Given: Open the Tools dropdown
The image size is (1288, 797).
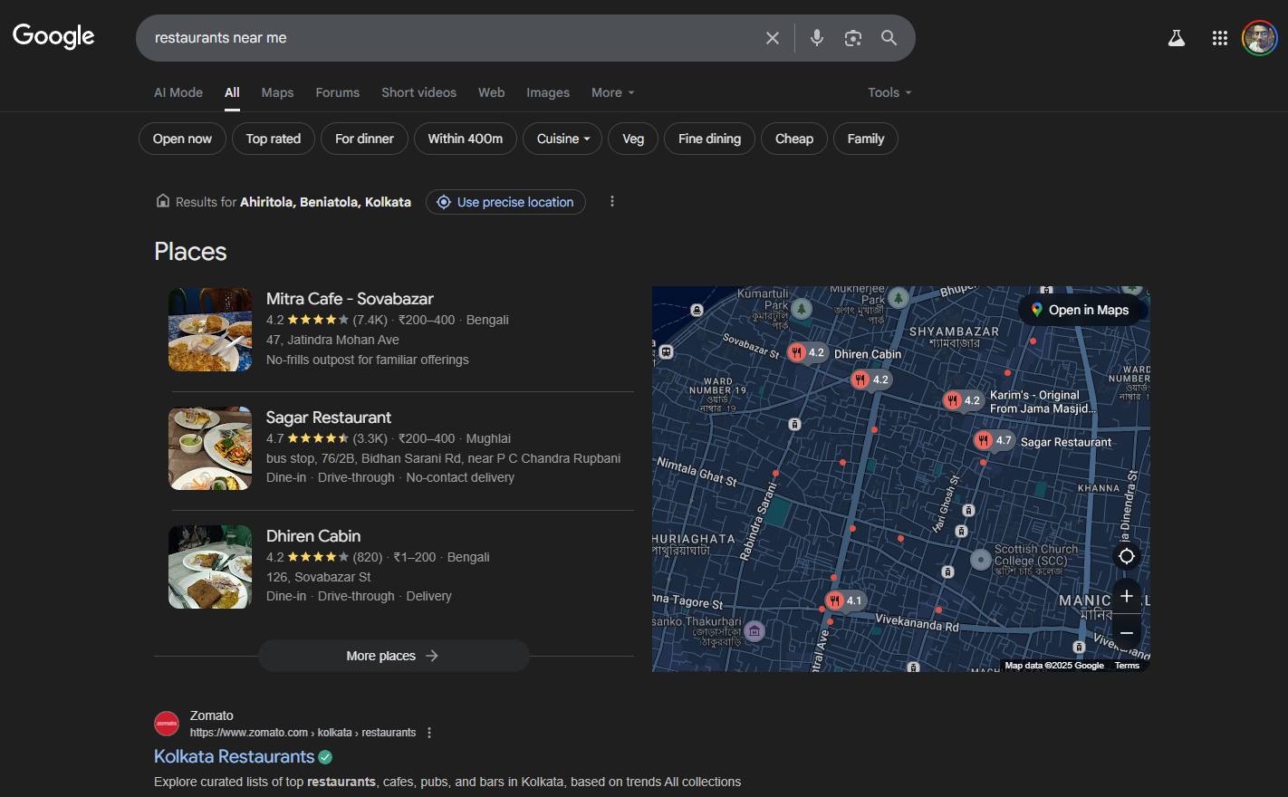Looking at the screenshot, I should [887, 92].
